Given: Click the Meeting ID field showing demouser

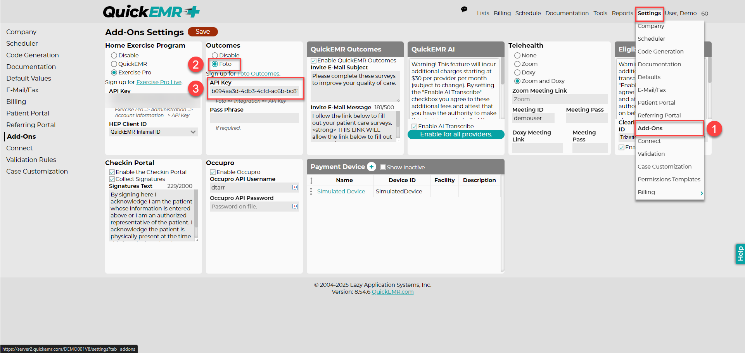Looking at the screenshot, I should click(x=533, y=118).
